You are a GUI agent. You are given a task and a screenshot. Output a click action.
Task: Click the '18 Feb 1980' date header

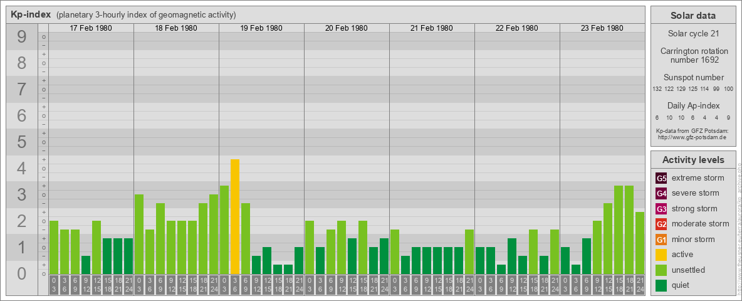176,28
